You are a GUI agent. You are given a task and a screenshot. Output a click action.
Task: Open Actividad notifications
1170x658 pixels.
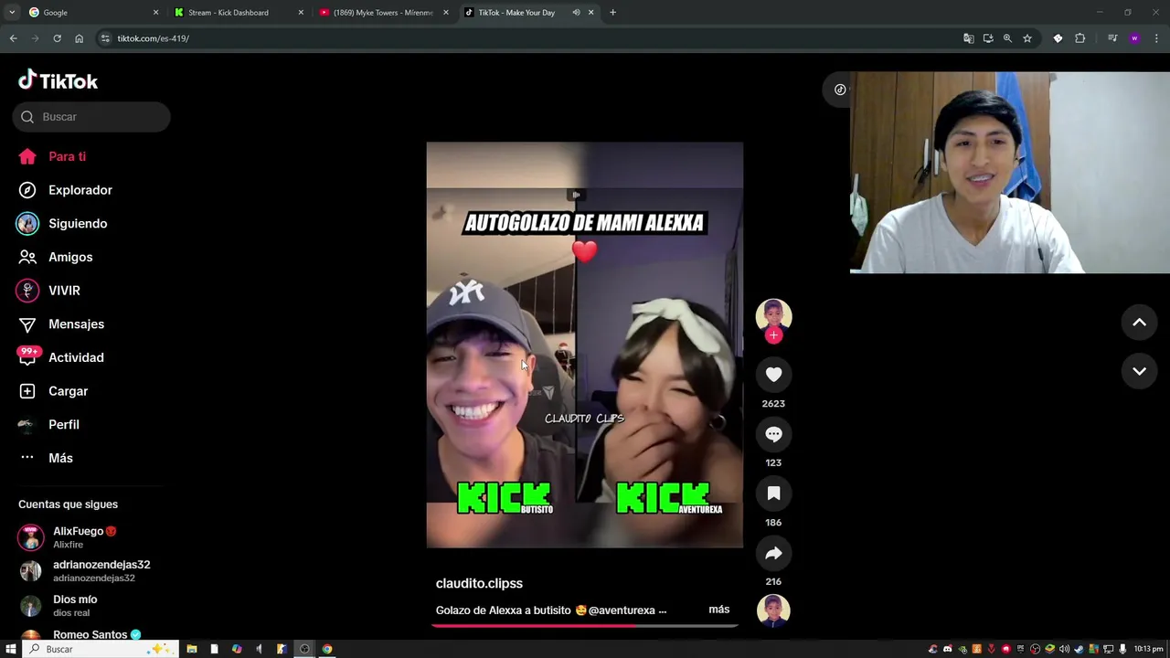[x=60, y=357]
